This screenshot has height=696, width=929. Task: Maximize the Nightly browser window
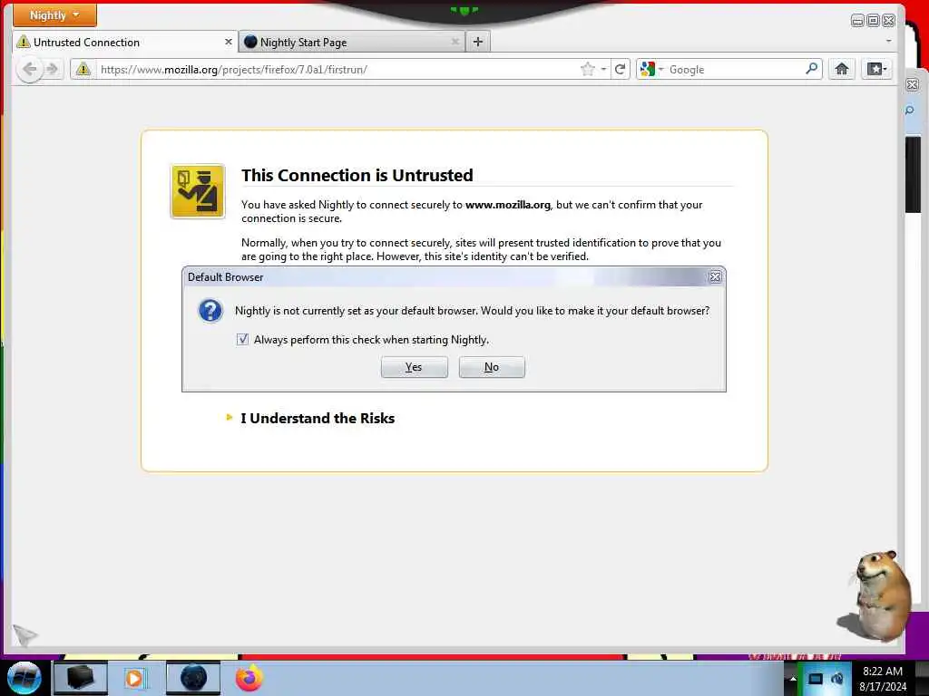click(x=873, y=21)
